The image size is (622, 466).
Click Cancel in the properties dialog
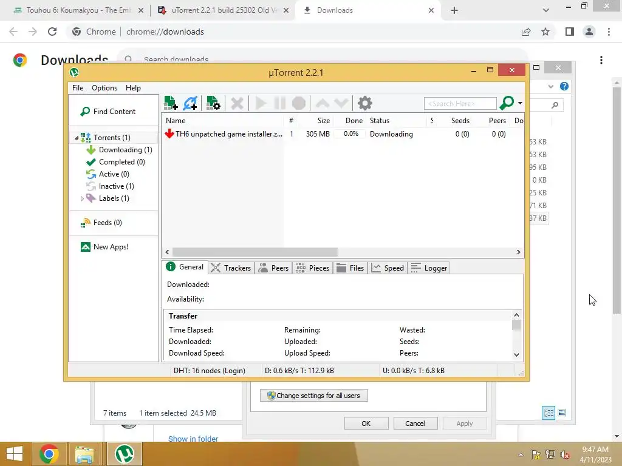[x=415, y=424]
